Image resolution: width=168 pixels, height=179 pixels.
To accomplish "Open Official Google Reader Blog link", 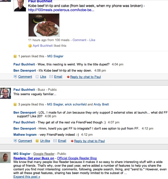I will (77, 158).
